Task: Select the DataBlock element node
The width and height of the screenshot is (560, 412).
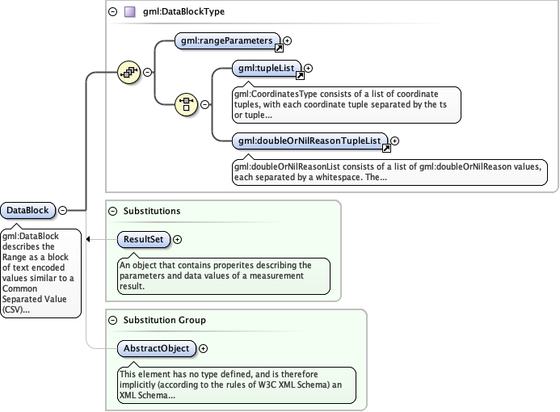Action: tap(28, 211)
